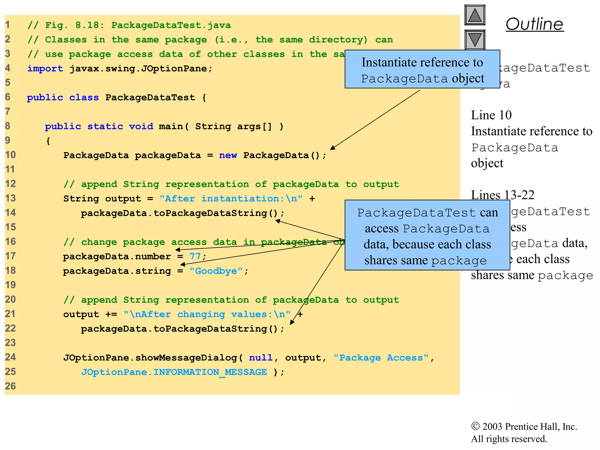The width and height of the screenshot is (600, 450).
Task: Click 'Lines 13-22' text in outline
Action: [503, 195]
